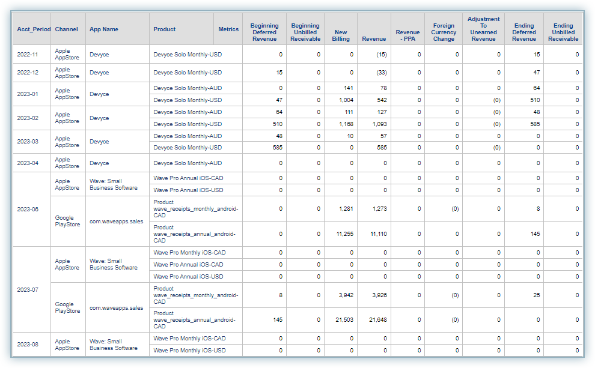Click the Ending Deferred Revenue header
The height and width of the screenshot is (368, 595).
(x=524, y=32)
